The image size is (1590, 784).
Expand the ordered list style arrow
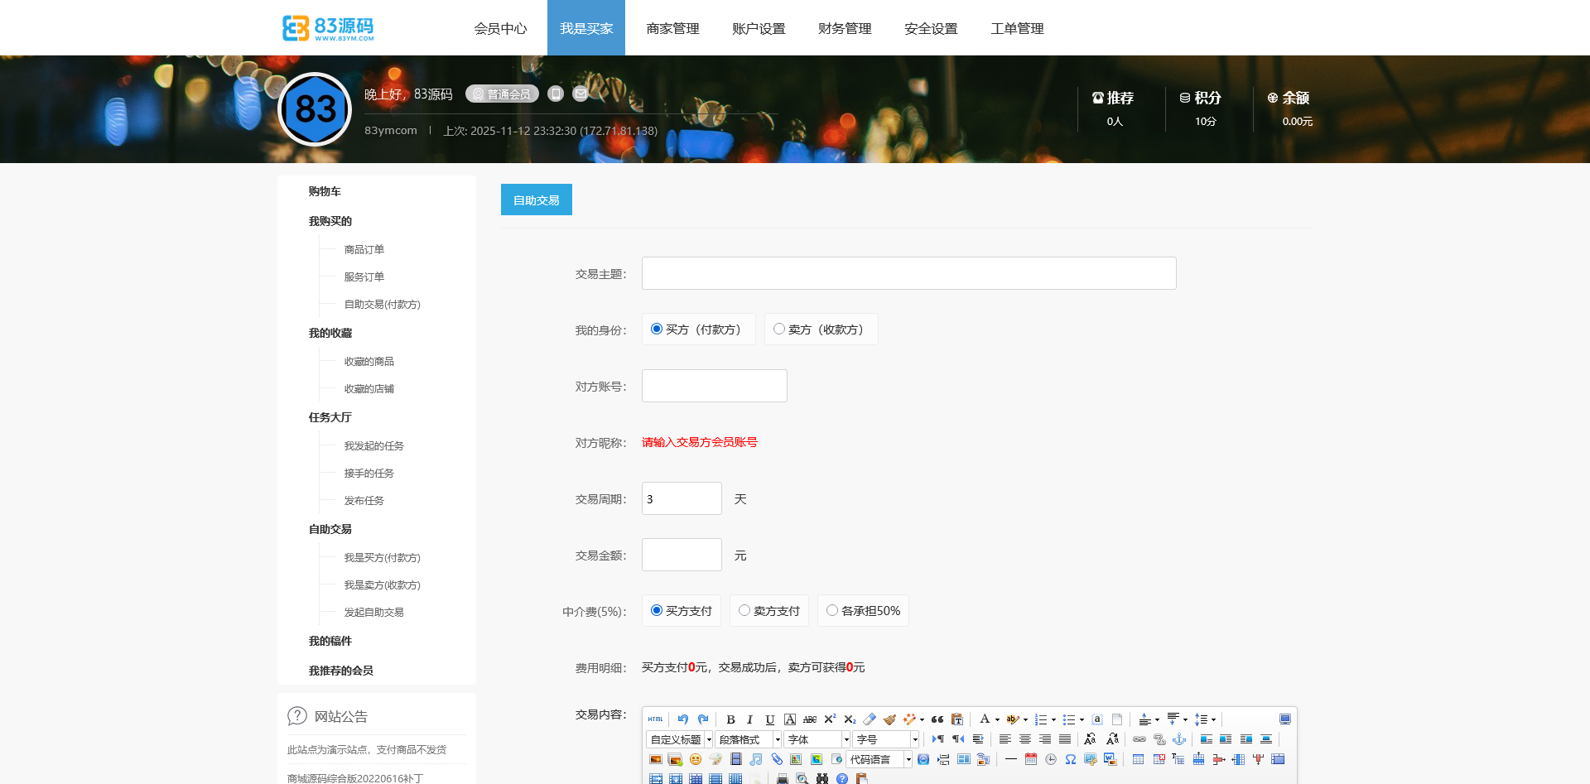coord(1053,719)
